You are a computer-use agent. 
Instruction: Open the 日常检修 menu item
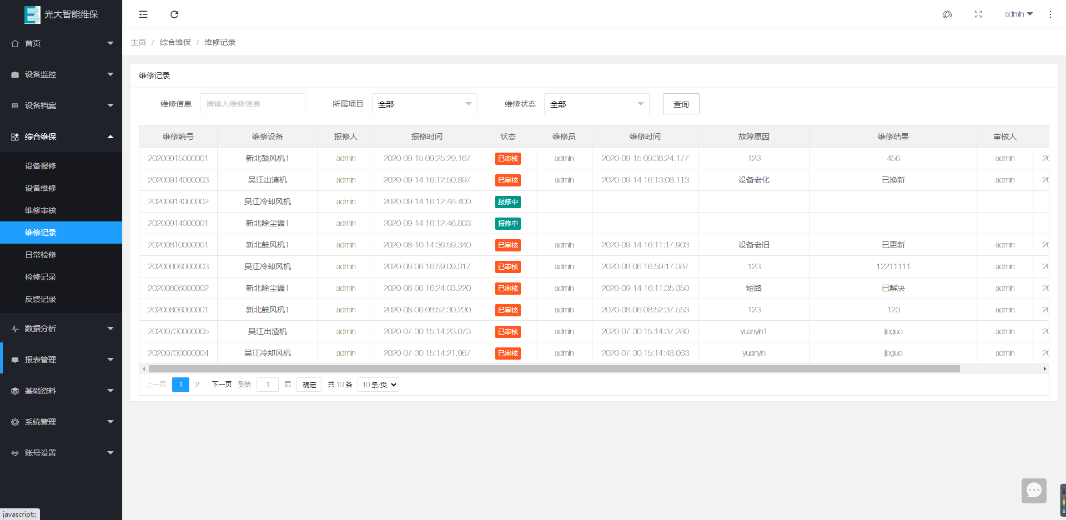[x=61, y=255]
